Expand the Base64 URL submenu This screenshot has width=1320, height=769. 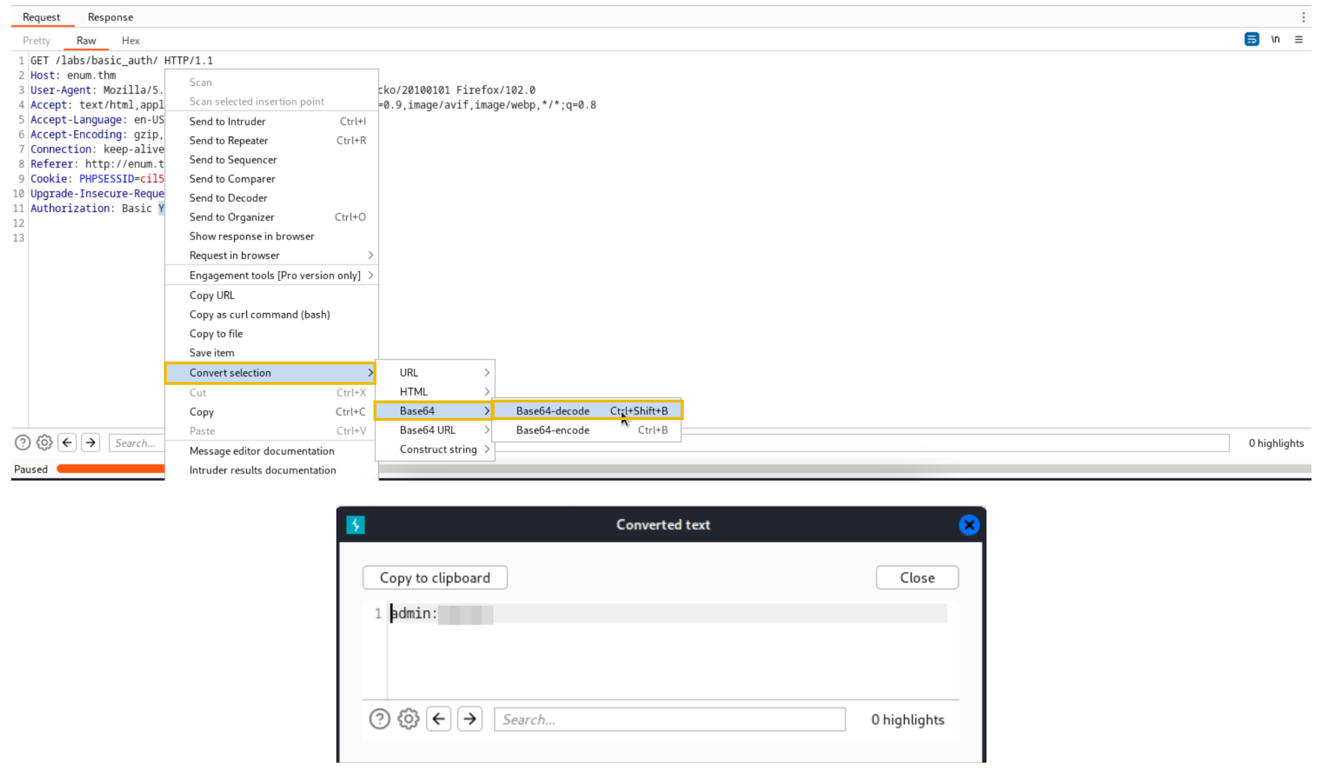[436, 430]
